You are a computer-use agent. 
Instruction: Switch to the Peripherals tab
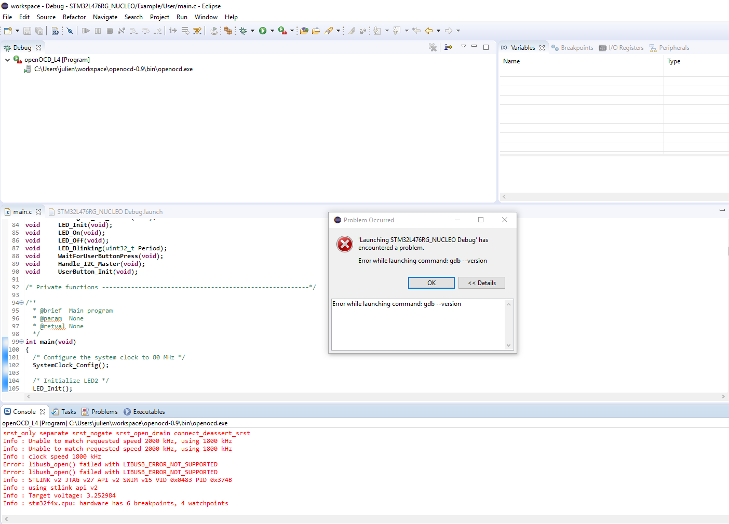click(x=669, y=48)
